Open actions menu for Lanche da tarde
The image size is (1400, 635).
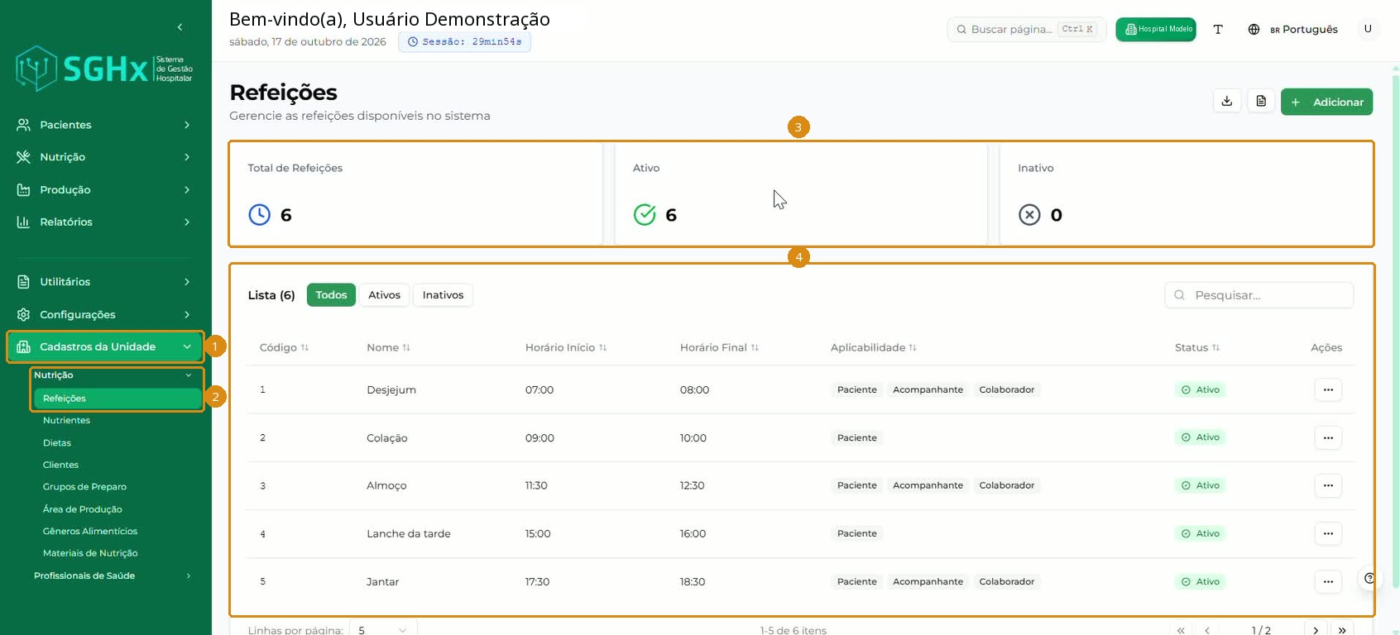(1328, 533)
